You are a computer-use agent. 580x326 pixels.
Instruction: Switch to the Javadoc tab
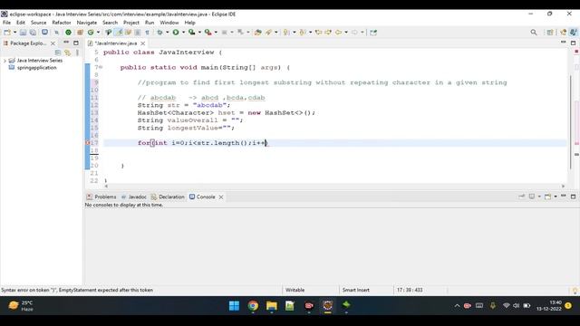coord(133,197)
